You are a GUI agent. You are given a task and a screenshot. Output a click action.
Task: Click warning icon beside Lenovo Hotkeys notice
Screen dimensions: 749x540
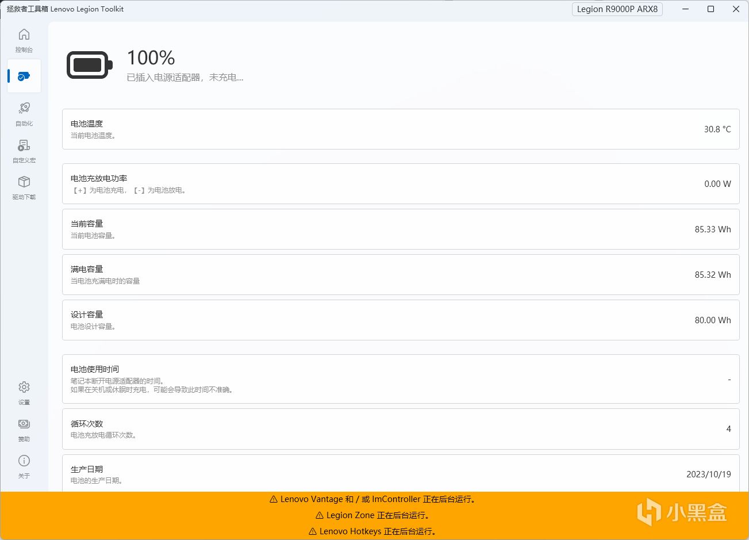(x=313, y=532)
